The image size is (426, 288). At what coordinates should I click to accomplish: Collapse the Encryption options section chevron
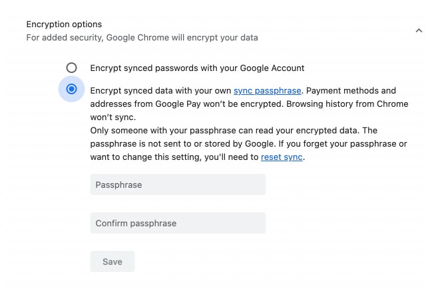pyautogui.click(x=418, y=31)
